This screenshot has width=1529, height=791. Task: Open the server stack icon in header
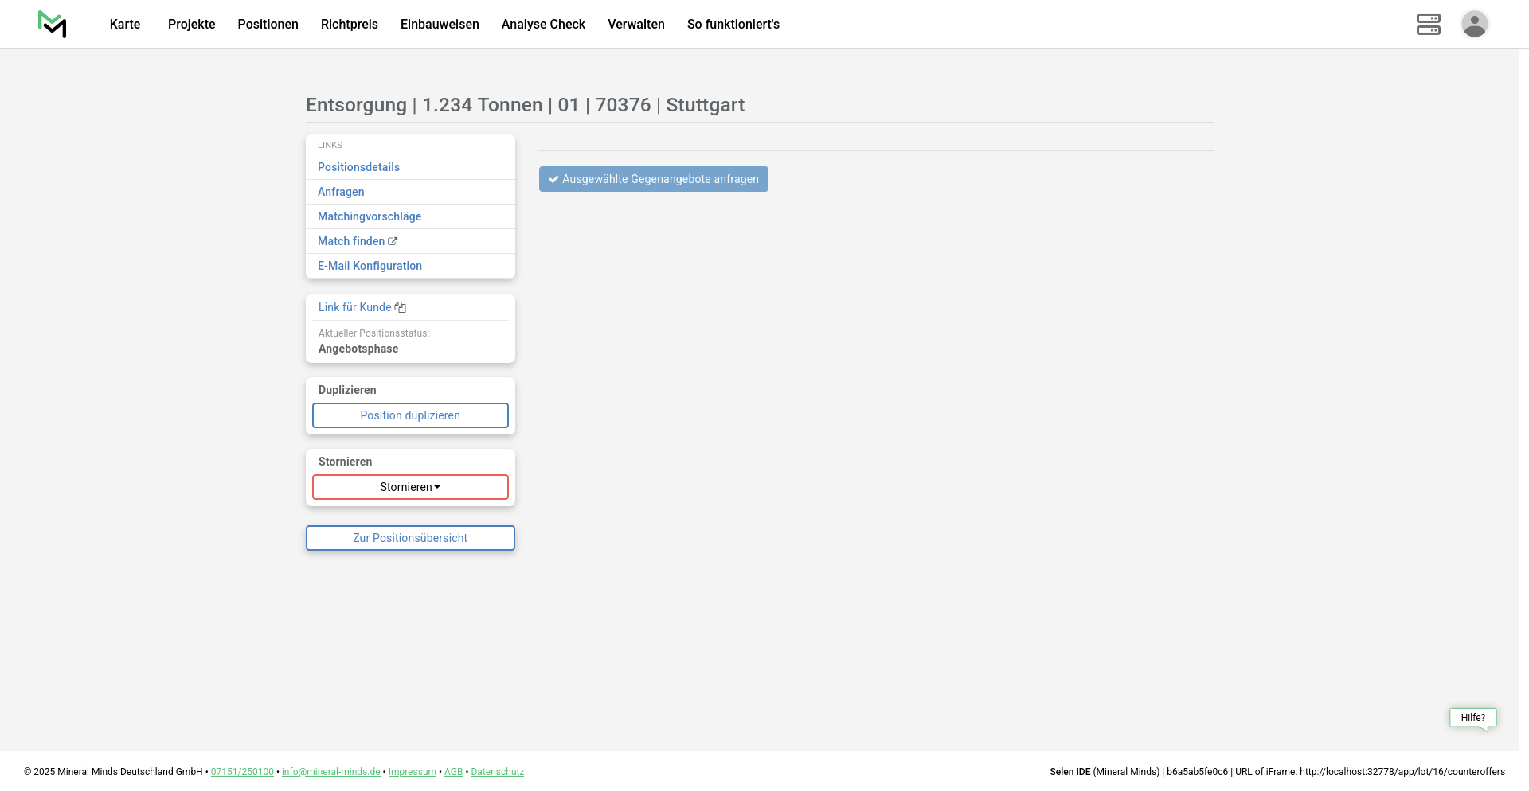click(1428, 24)
